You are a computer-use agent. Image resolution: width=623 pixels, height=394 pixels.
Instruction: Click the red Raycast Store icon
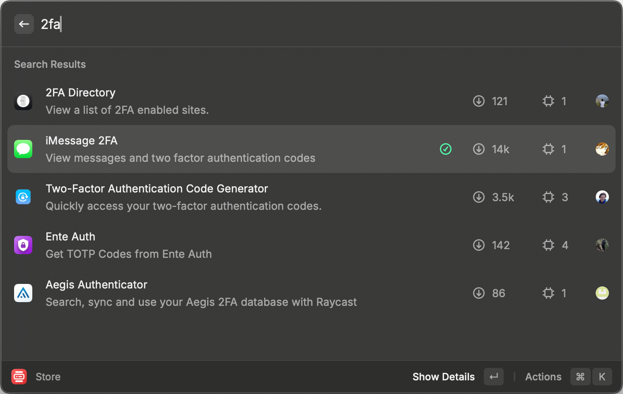pos(19,377)
